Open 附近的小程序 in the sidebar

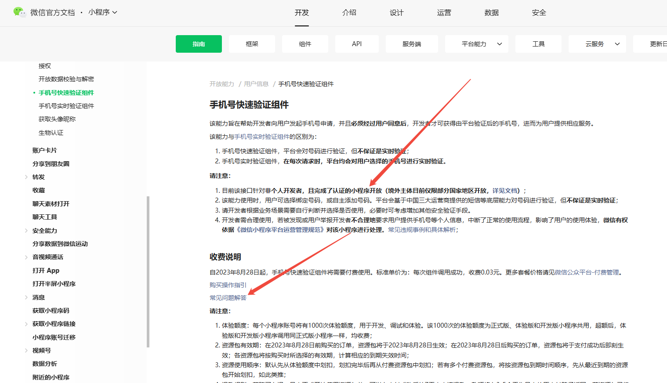click(x=51, y=377)
